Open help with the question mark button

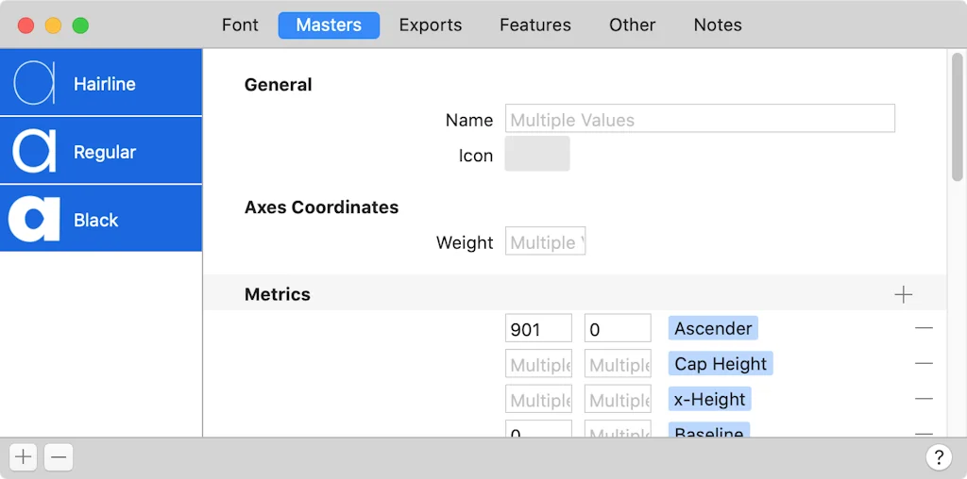pos(938,458)
